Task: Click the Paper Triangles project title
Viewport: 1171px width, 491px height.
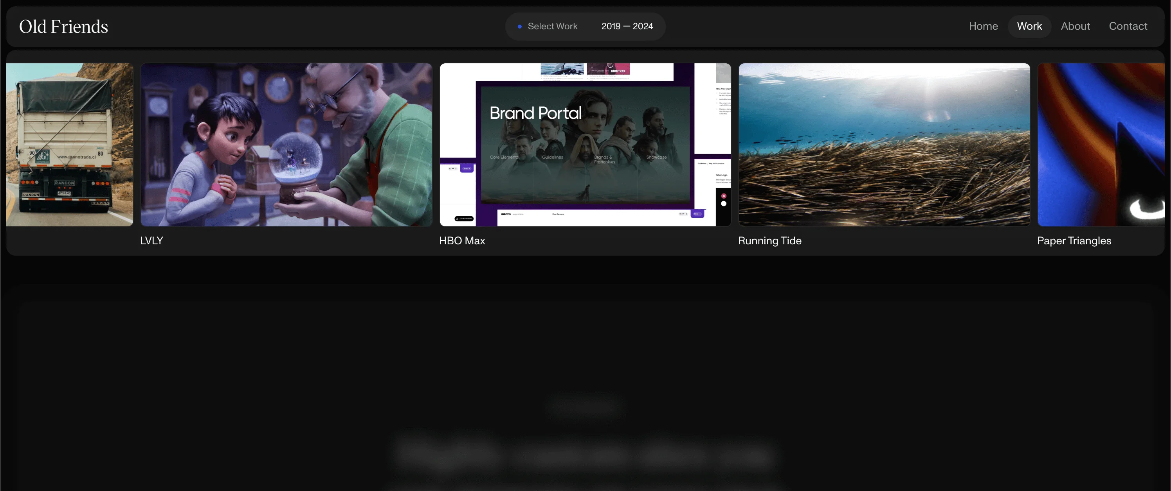Action: 1074,241
